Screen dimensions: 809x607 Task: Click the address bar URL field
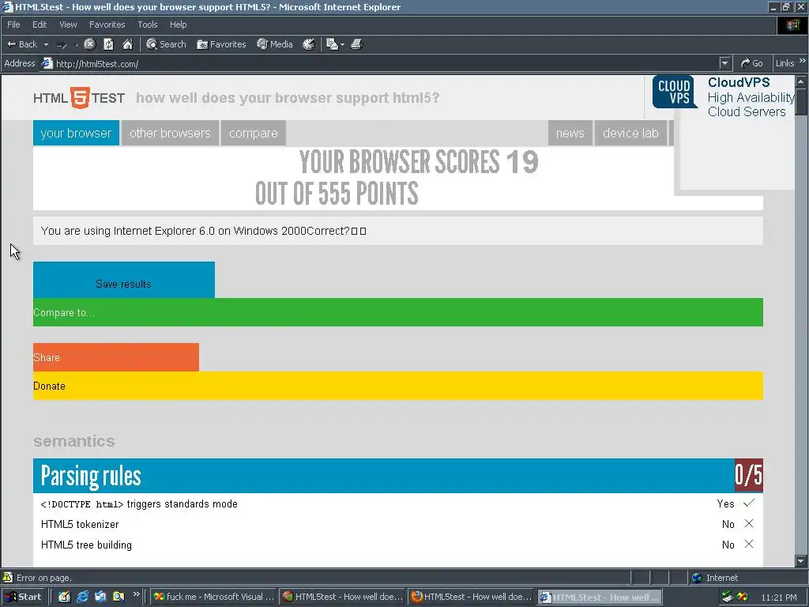click(x=386, y=63)
